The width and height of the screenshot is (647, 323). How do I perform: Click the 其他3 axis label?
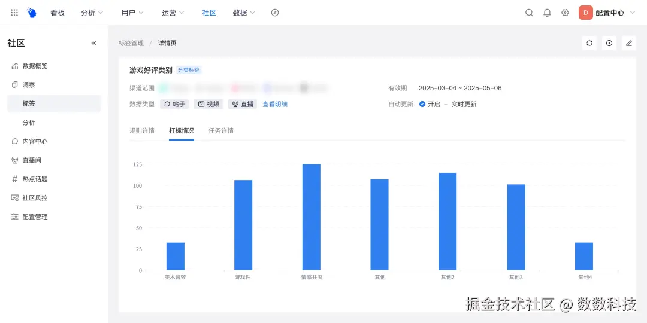tap(516, 278)
